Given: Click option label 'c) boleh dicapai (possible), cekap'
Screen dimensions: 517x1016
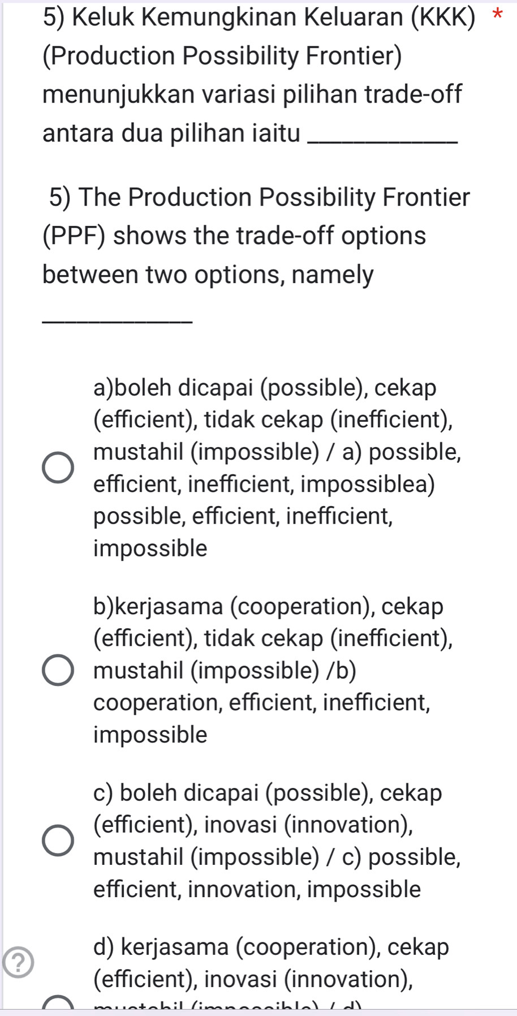Looking at the screenshot, I should coord(268,792).
